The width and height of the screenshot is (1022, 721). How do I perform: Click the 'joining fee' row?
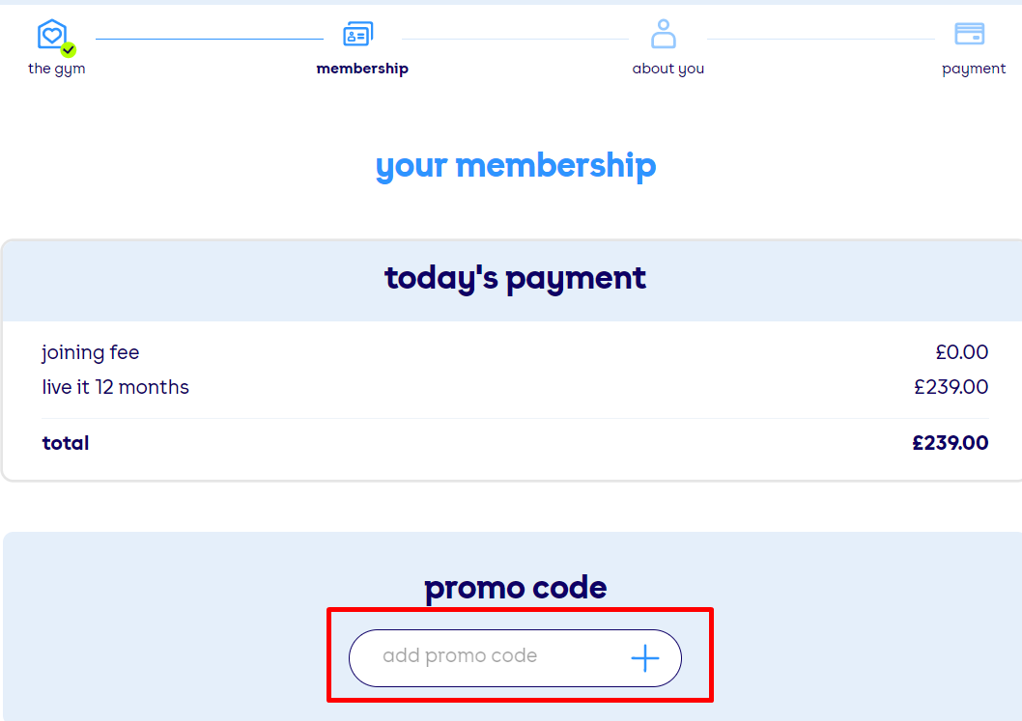(x=90, y=352)
